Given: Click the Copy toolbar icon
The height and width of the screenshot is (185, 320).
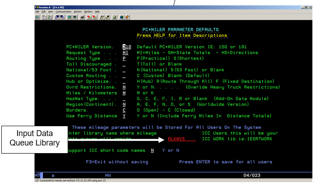Looking at the screenshot, I should (x=44, y=17).
